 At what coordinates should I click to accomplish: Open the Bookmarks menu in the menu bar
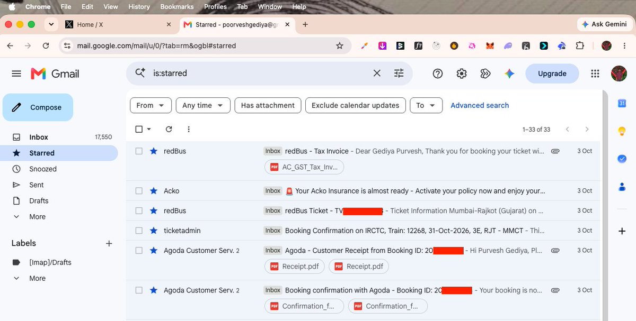(x=178, y=7)
